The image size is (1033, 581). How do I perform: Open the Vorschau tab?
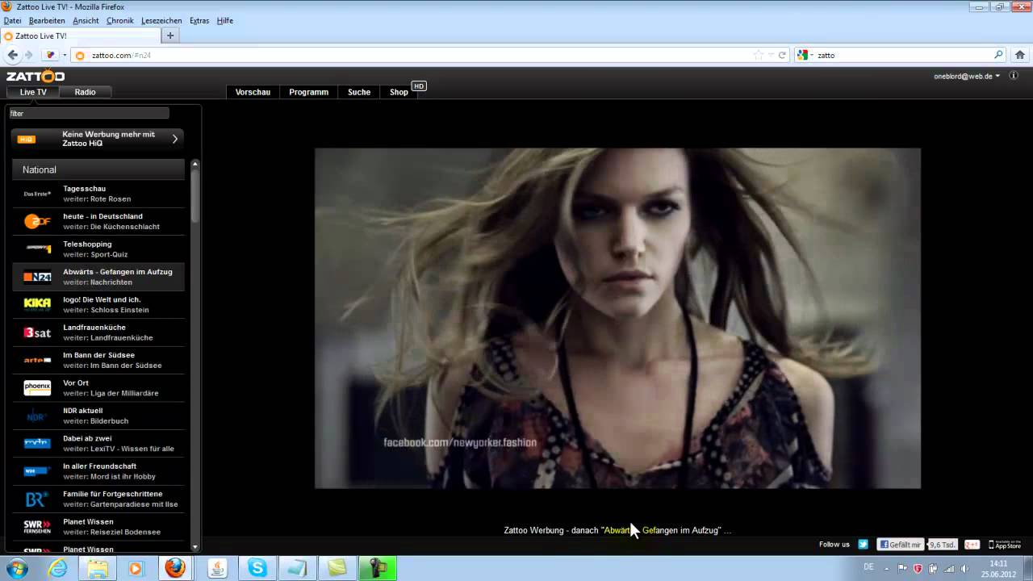tap(253, 92)
